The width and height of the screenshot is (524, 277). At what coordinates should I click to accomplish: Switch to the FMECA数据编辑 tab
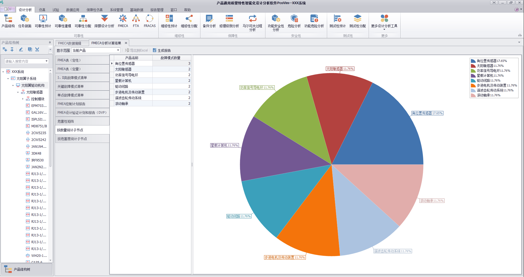pyautogui.click(x=70, y=43)
